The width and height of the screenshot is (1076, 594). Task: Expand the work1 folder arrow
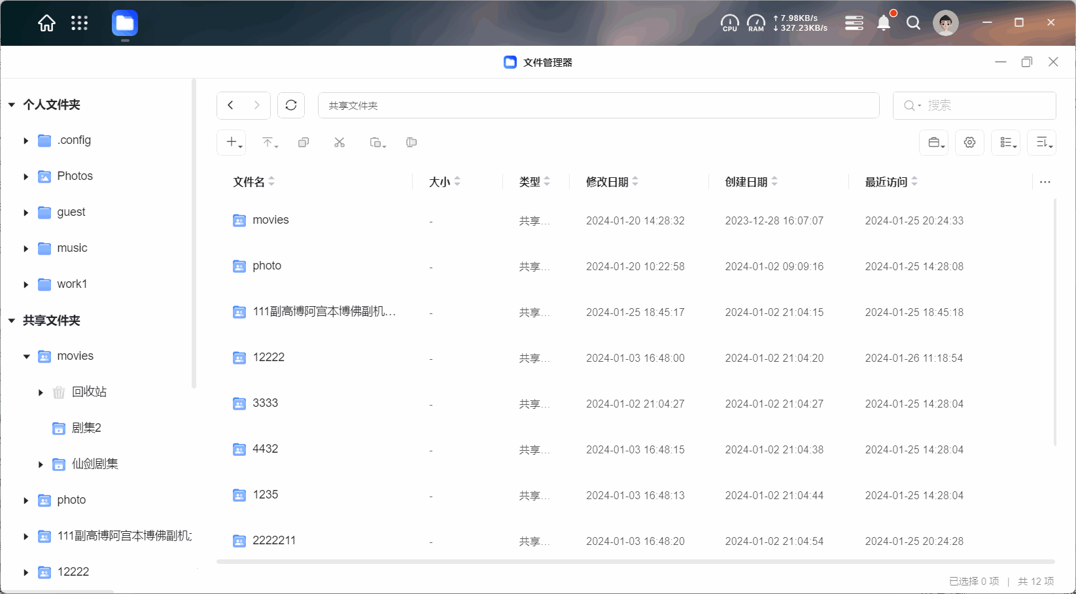click(26, 285)
